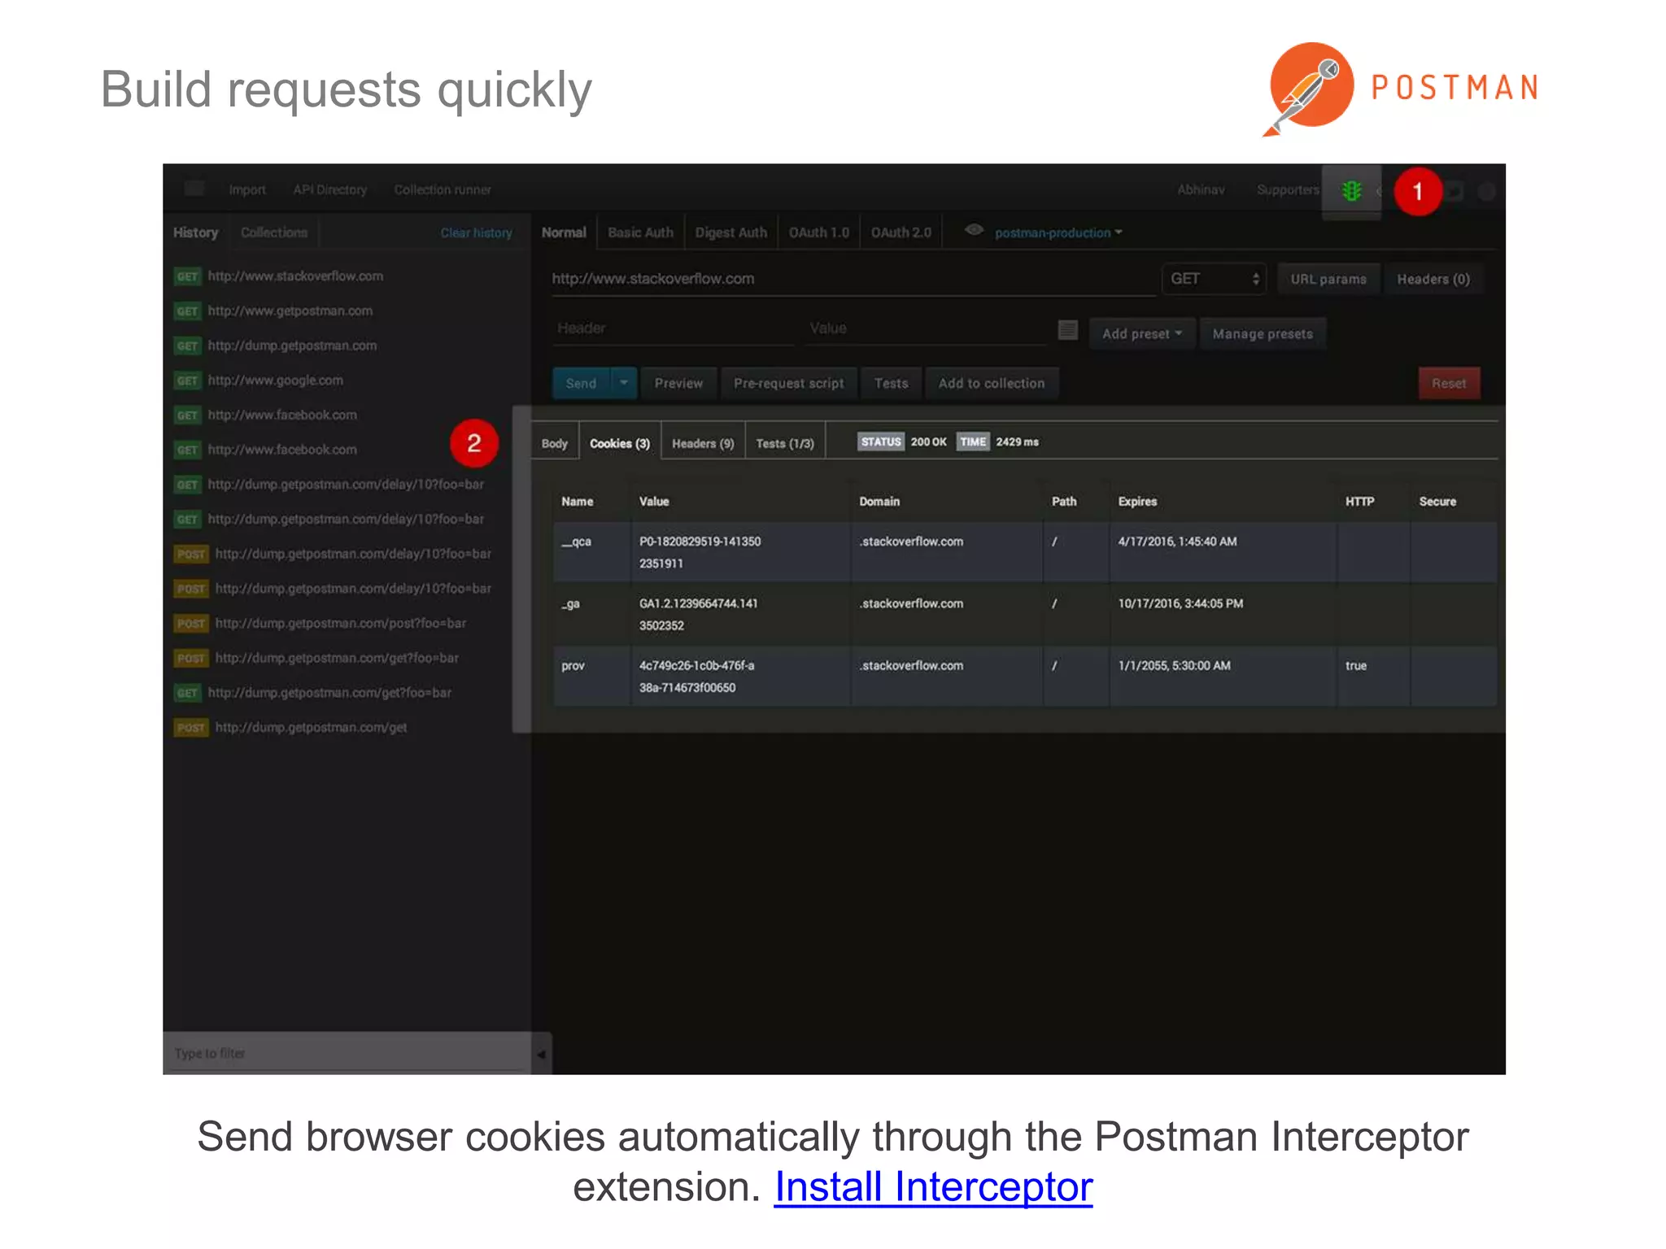Select history entry http://dump.getpostman.com
This screenshot has width=1666, height=1249.
point(292,346)
